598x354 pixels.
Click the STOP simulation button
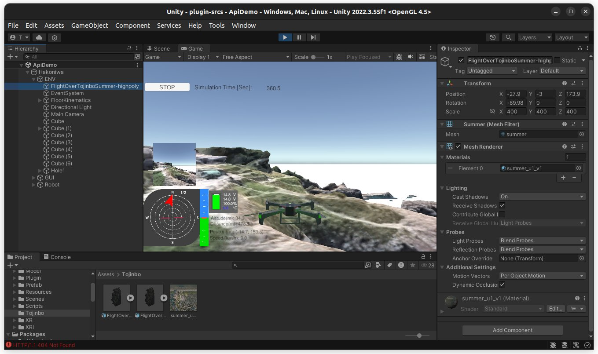(167, 87)
